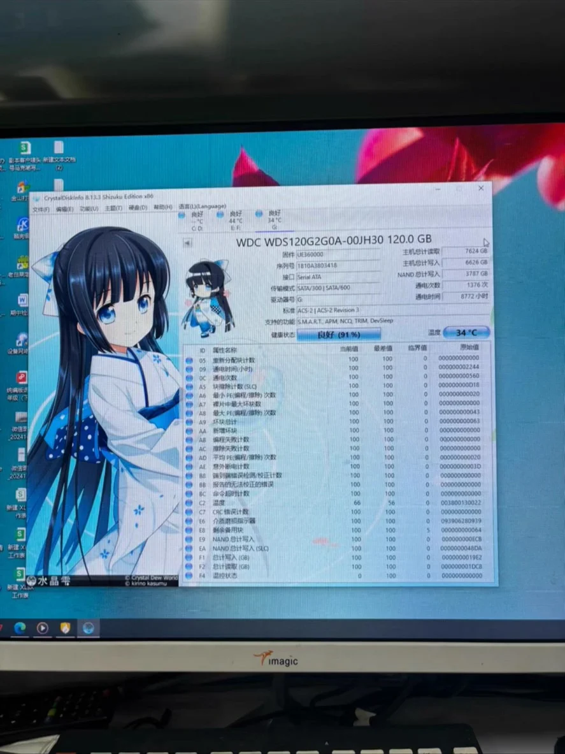Screen dimensions: 565x754
Task: Click status orb for row 0C 通电次数
Action: click(189, 378)
